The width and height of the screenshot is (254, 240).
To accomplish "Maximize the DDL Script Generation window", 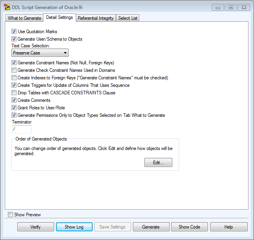I will click(x=231, y=7).
